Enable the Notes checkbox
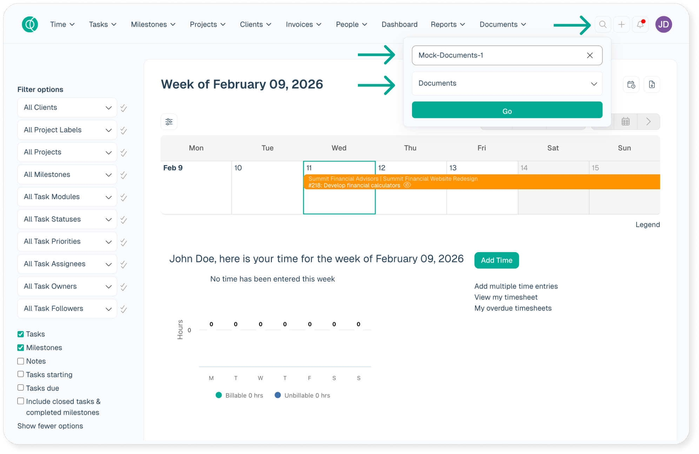Viewport: 699px width, 454px height. (x=21, y=361)
